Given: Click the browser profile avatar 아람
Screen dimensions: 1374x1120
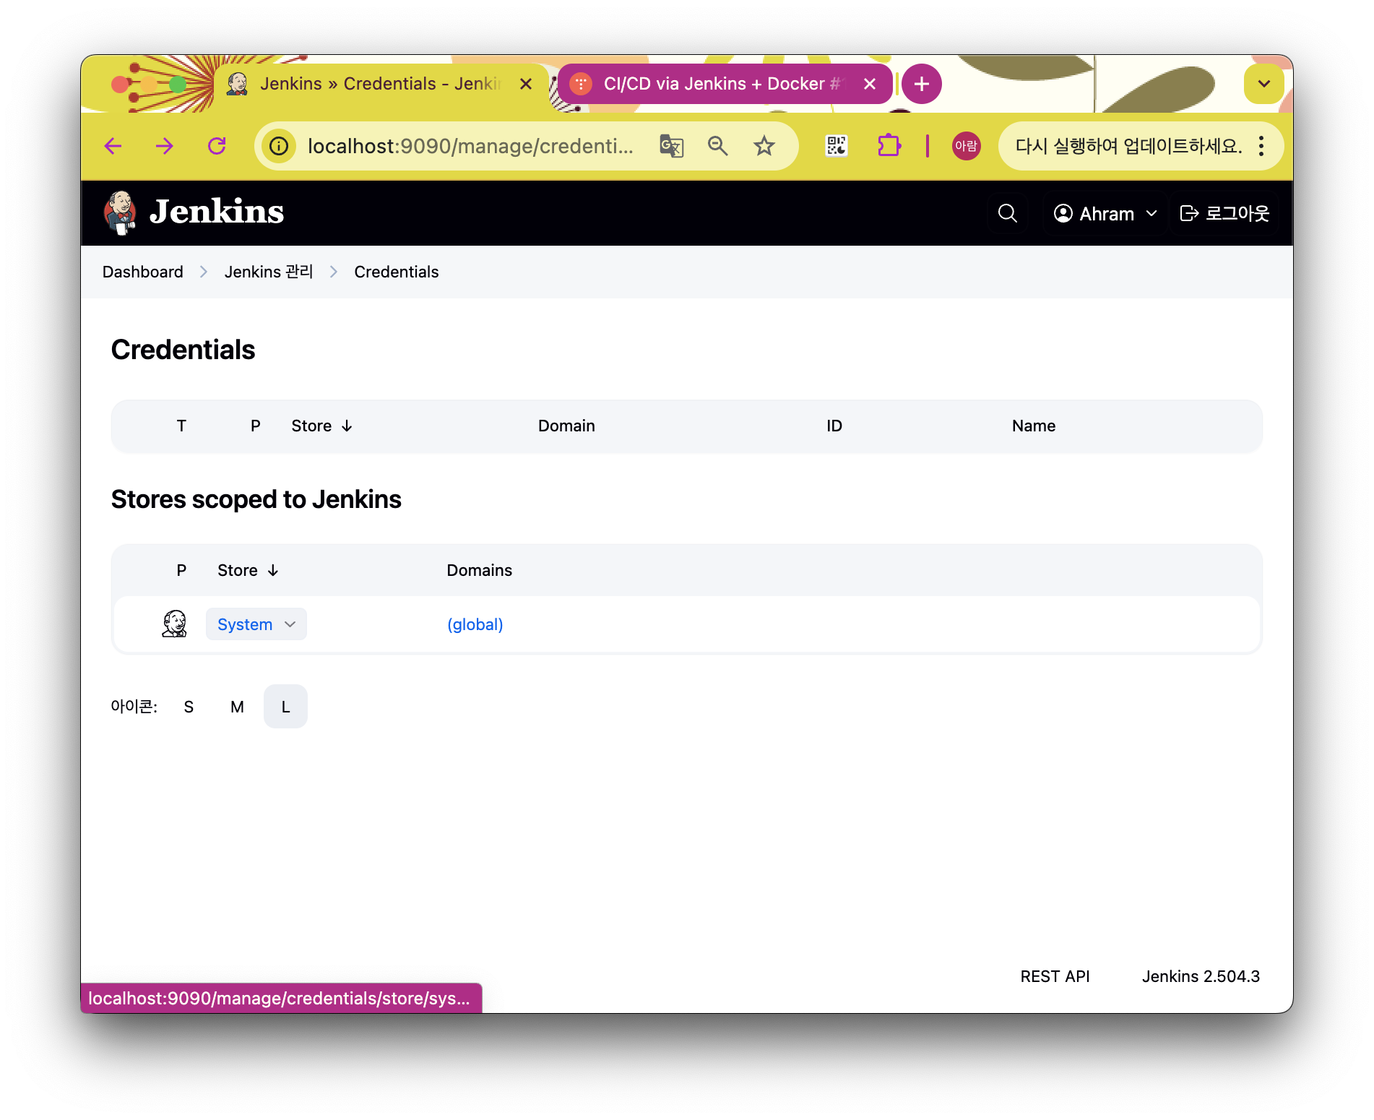Looking at the screenshot, I should (966, 146).
